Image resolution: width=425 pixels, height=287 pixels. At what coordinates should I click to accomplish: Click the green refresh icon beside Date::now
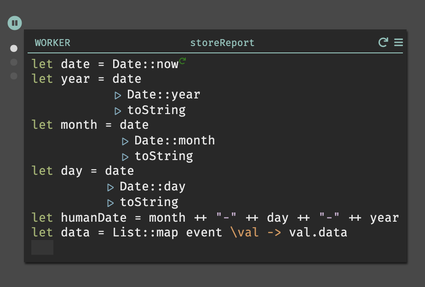tap(183, 61)
